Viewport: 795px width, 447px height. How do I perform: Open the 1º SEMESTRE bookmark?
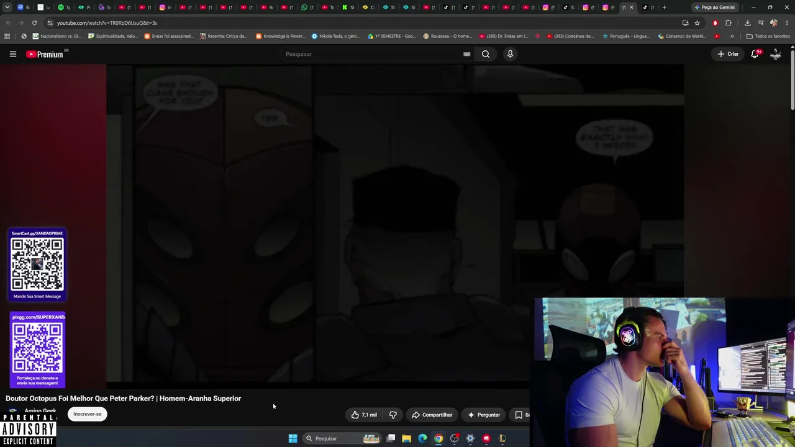392,36
